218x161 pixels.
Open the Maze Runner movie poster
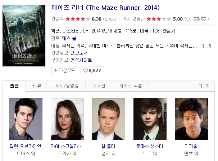click(x=24, y=36)
